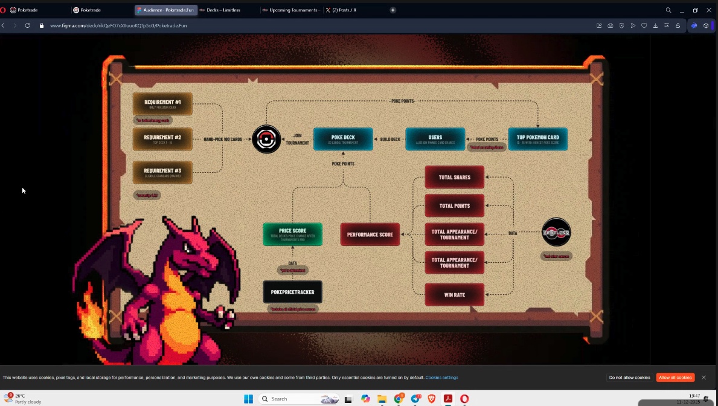Take a snapshot with the camera icon
The width and height of the screenshot is (718, 406).
click(611, 25)
